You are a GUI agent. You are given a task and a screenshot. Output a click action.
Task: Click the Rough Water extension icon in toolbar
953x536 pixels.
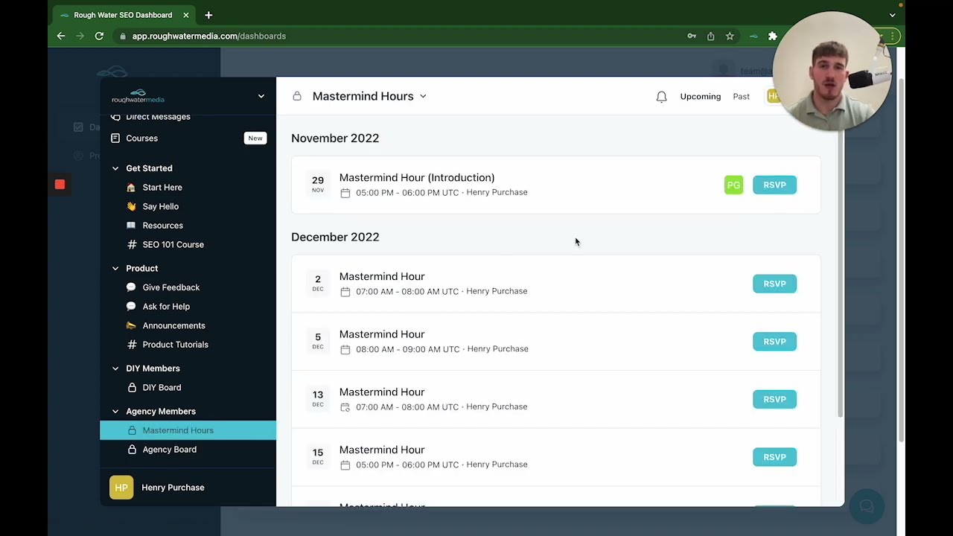[753, 36]
